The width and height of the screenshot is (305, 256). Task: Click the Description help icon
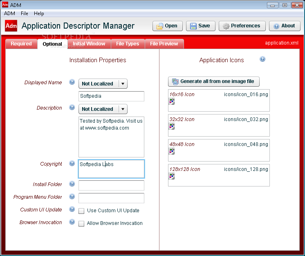(x=72, y=108)
